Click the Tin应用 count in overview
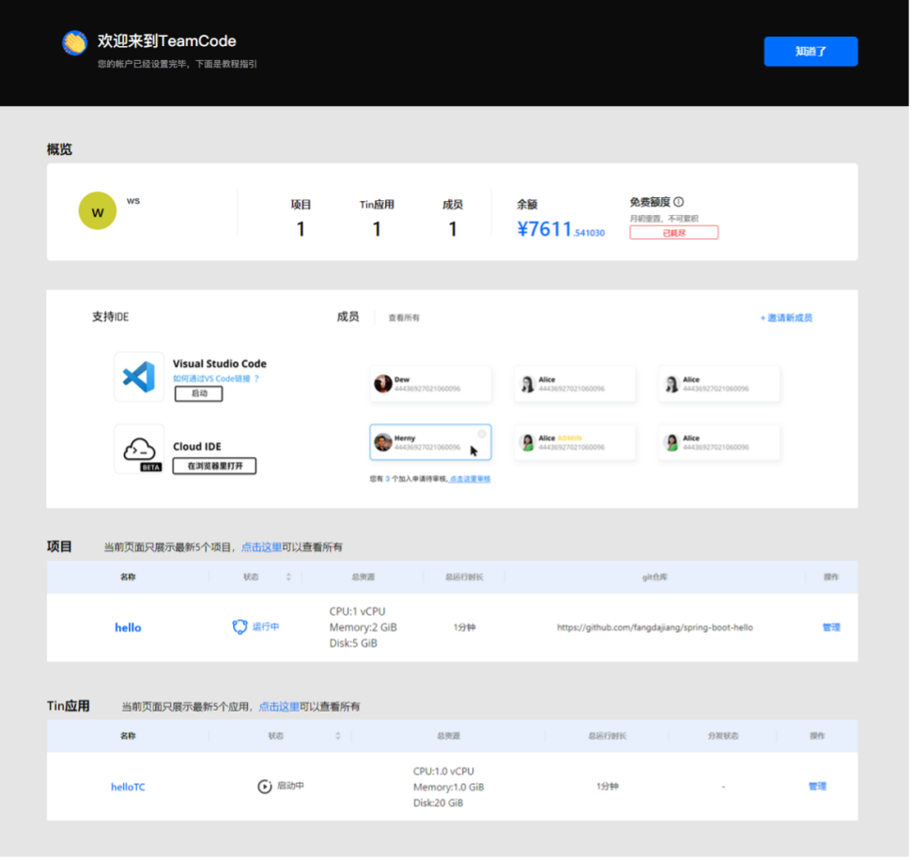The image size is (912, 860). [378, 230]
